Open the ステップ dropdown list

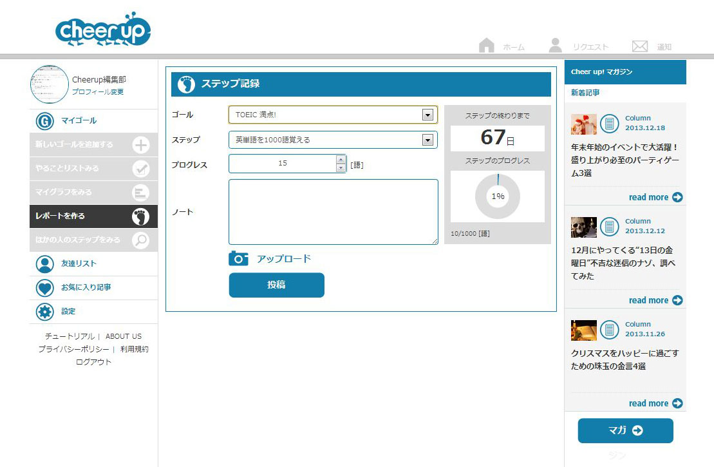[x=427, y=140]
